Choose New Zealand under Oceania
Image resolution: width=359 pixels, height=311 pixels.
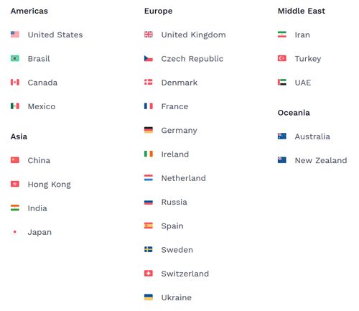tap(321, 160)
